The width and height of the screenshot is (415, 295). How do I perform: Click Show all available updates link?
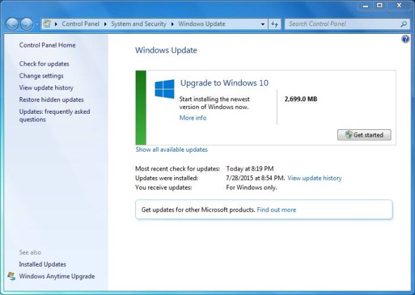[x=171, y=149]
